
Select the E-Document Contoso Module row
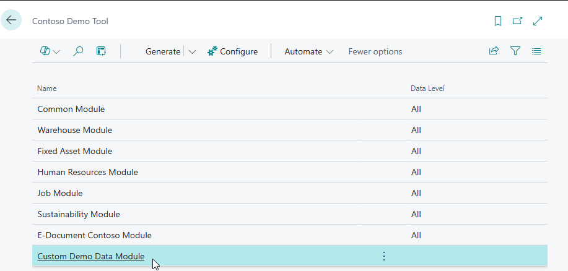pos(290,235)
